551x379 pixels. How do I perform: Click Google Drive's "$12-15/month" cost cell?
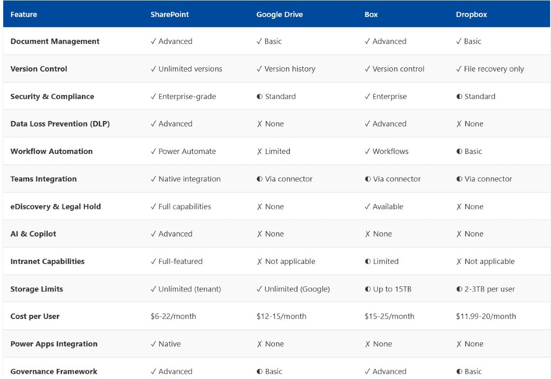pyautogui.click(x=281, y=316)
